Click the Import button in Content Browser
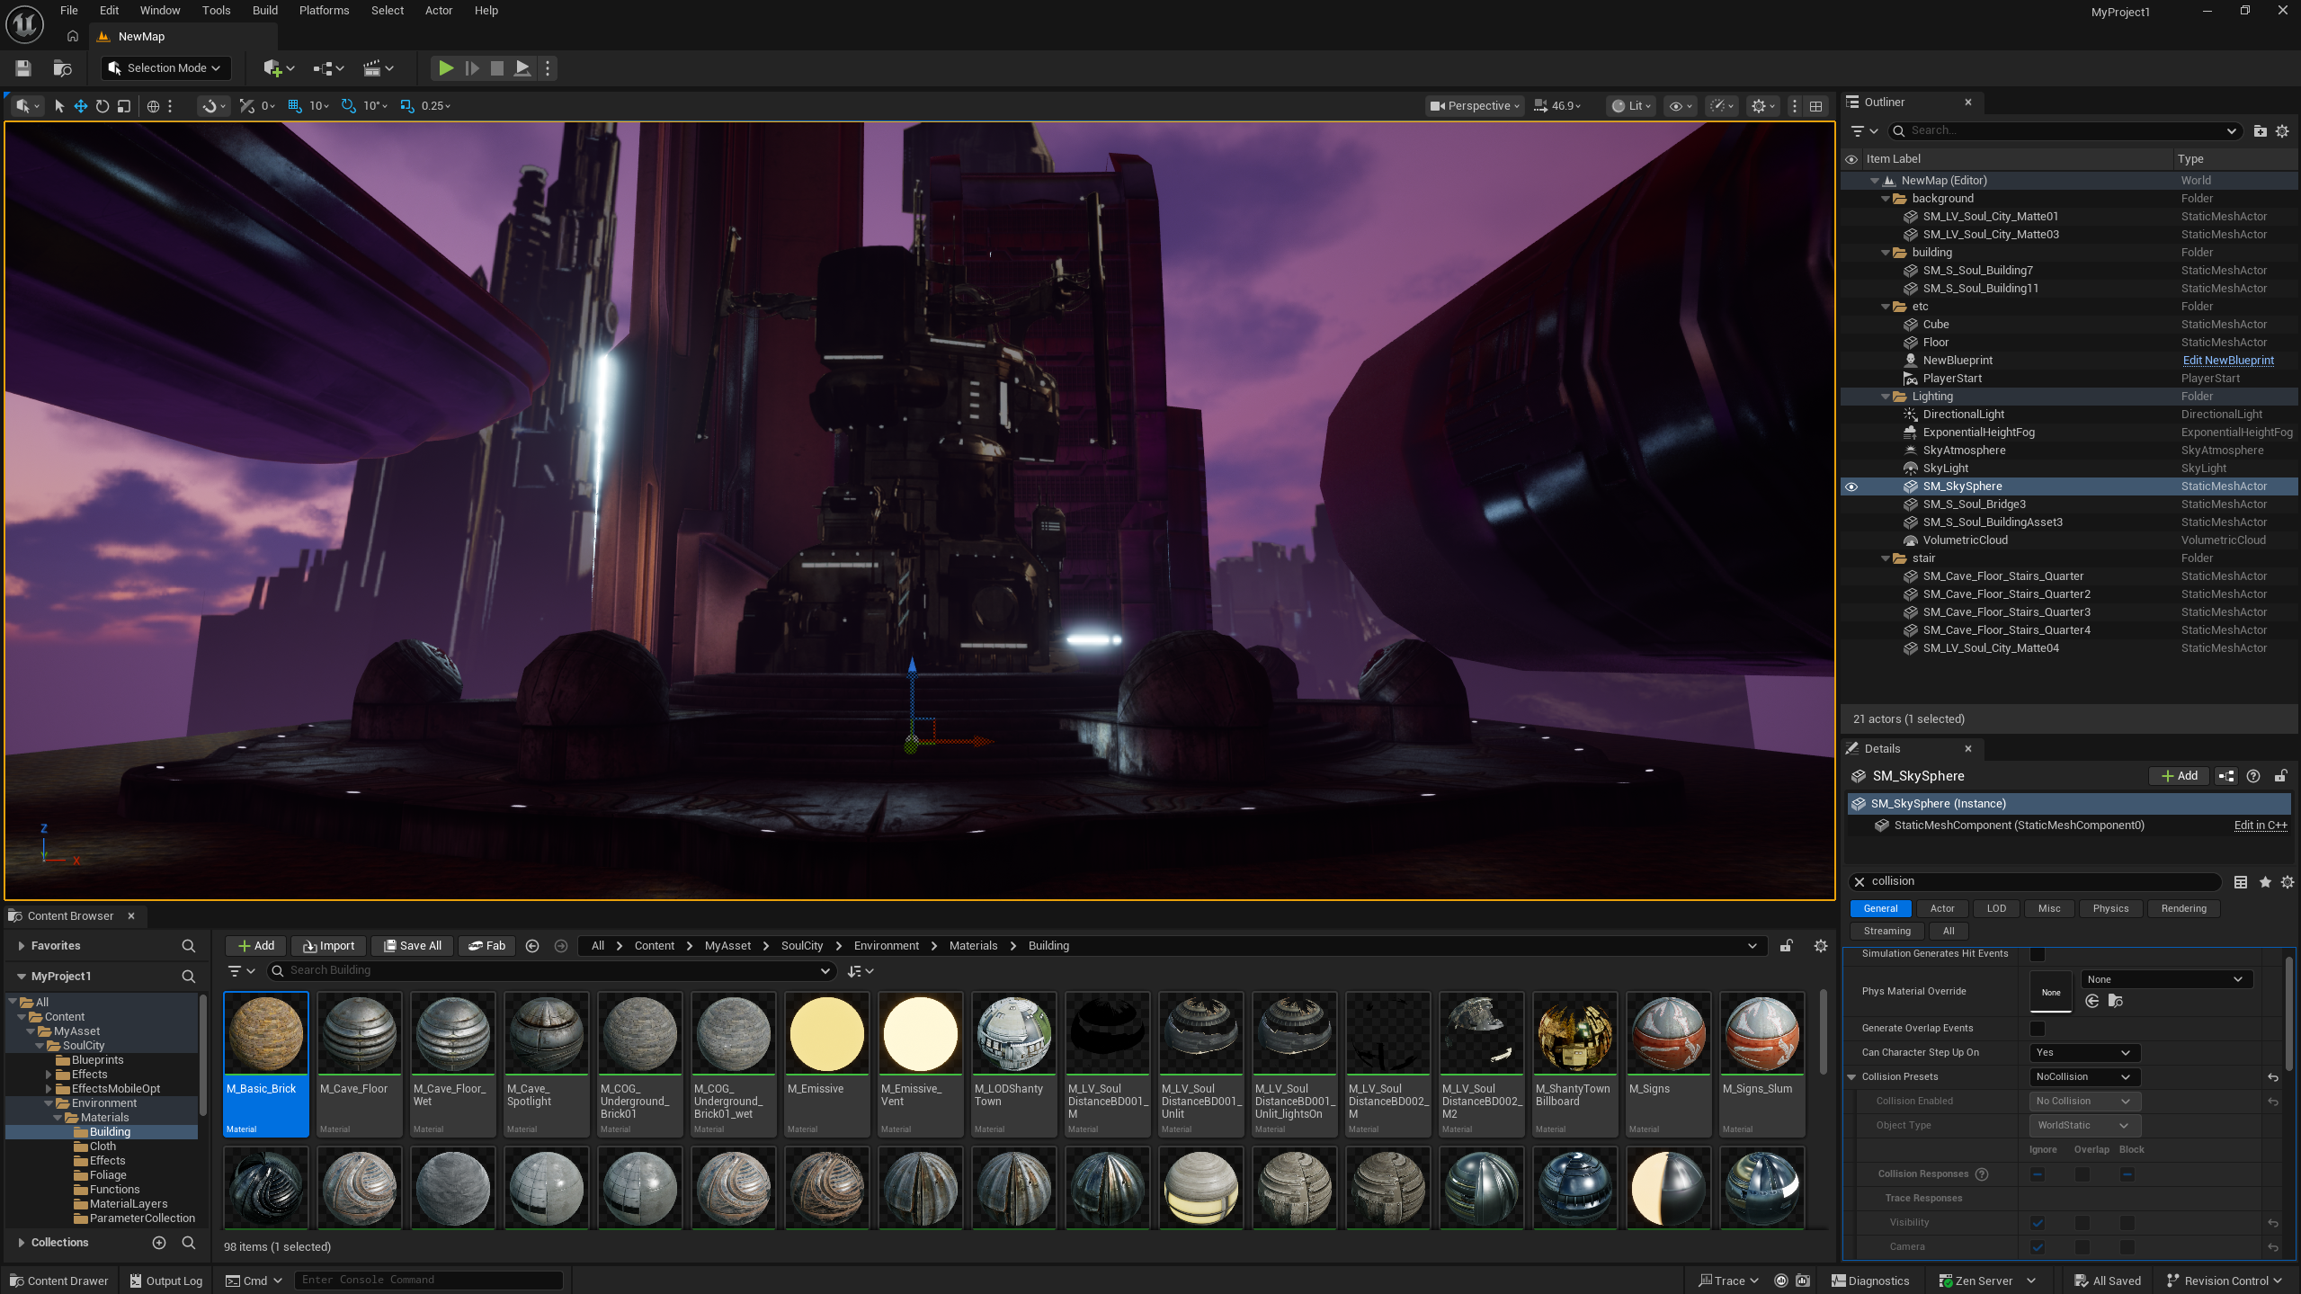 (329, 945)
